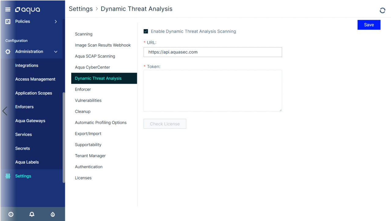
Task: Select the Dynamic Threat Analysis tab
Action: (x=104, y=78)
